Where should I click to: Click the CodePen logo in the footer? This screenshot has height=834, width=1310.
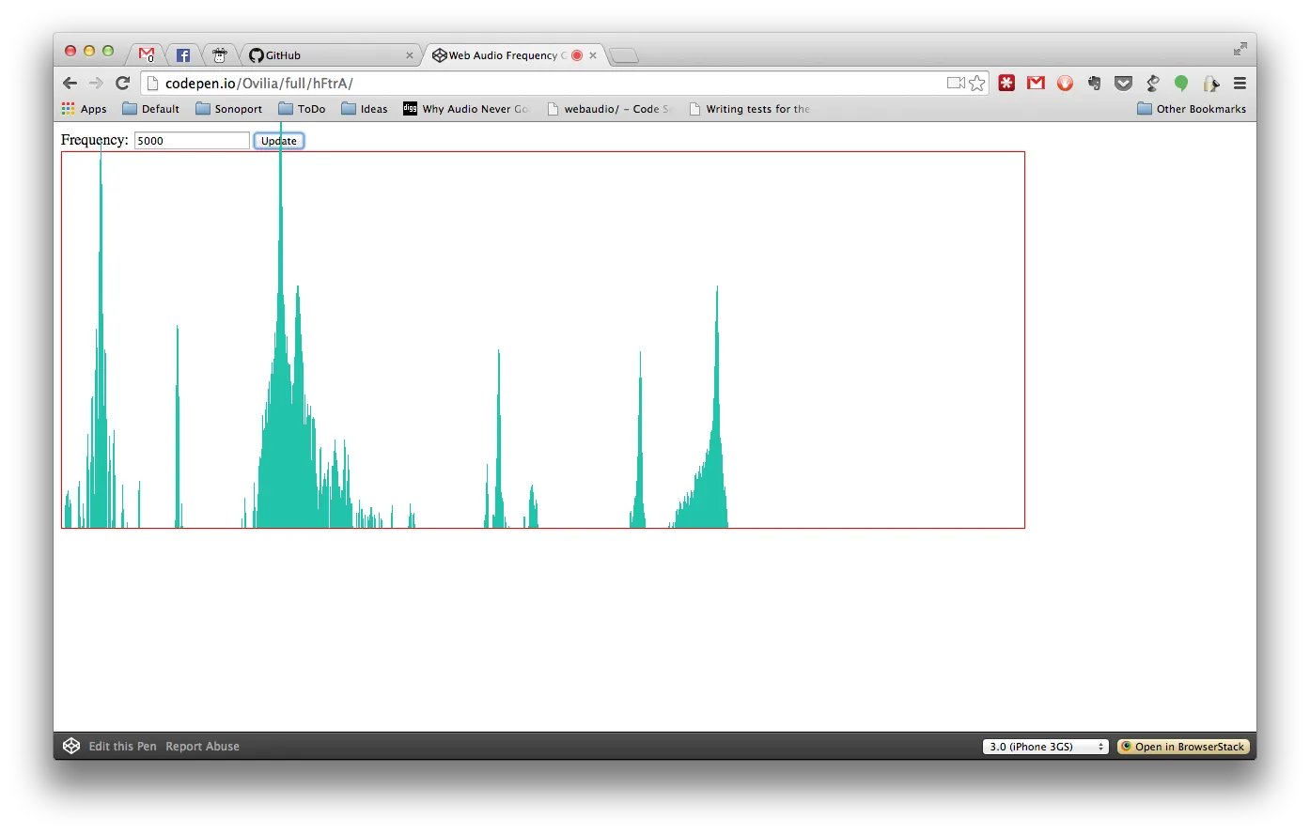pyautogui.click(x=71, y=746)
